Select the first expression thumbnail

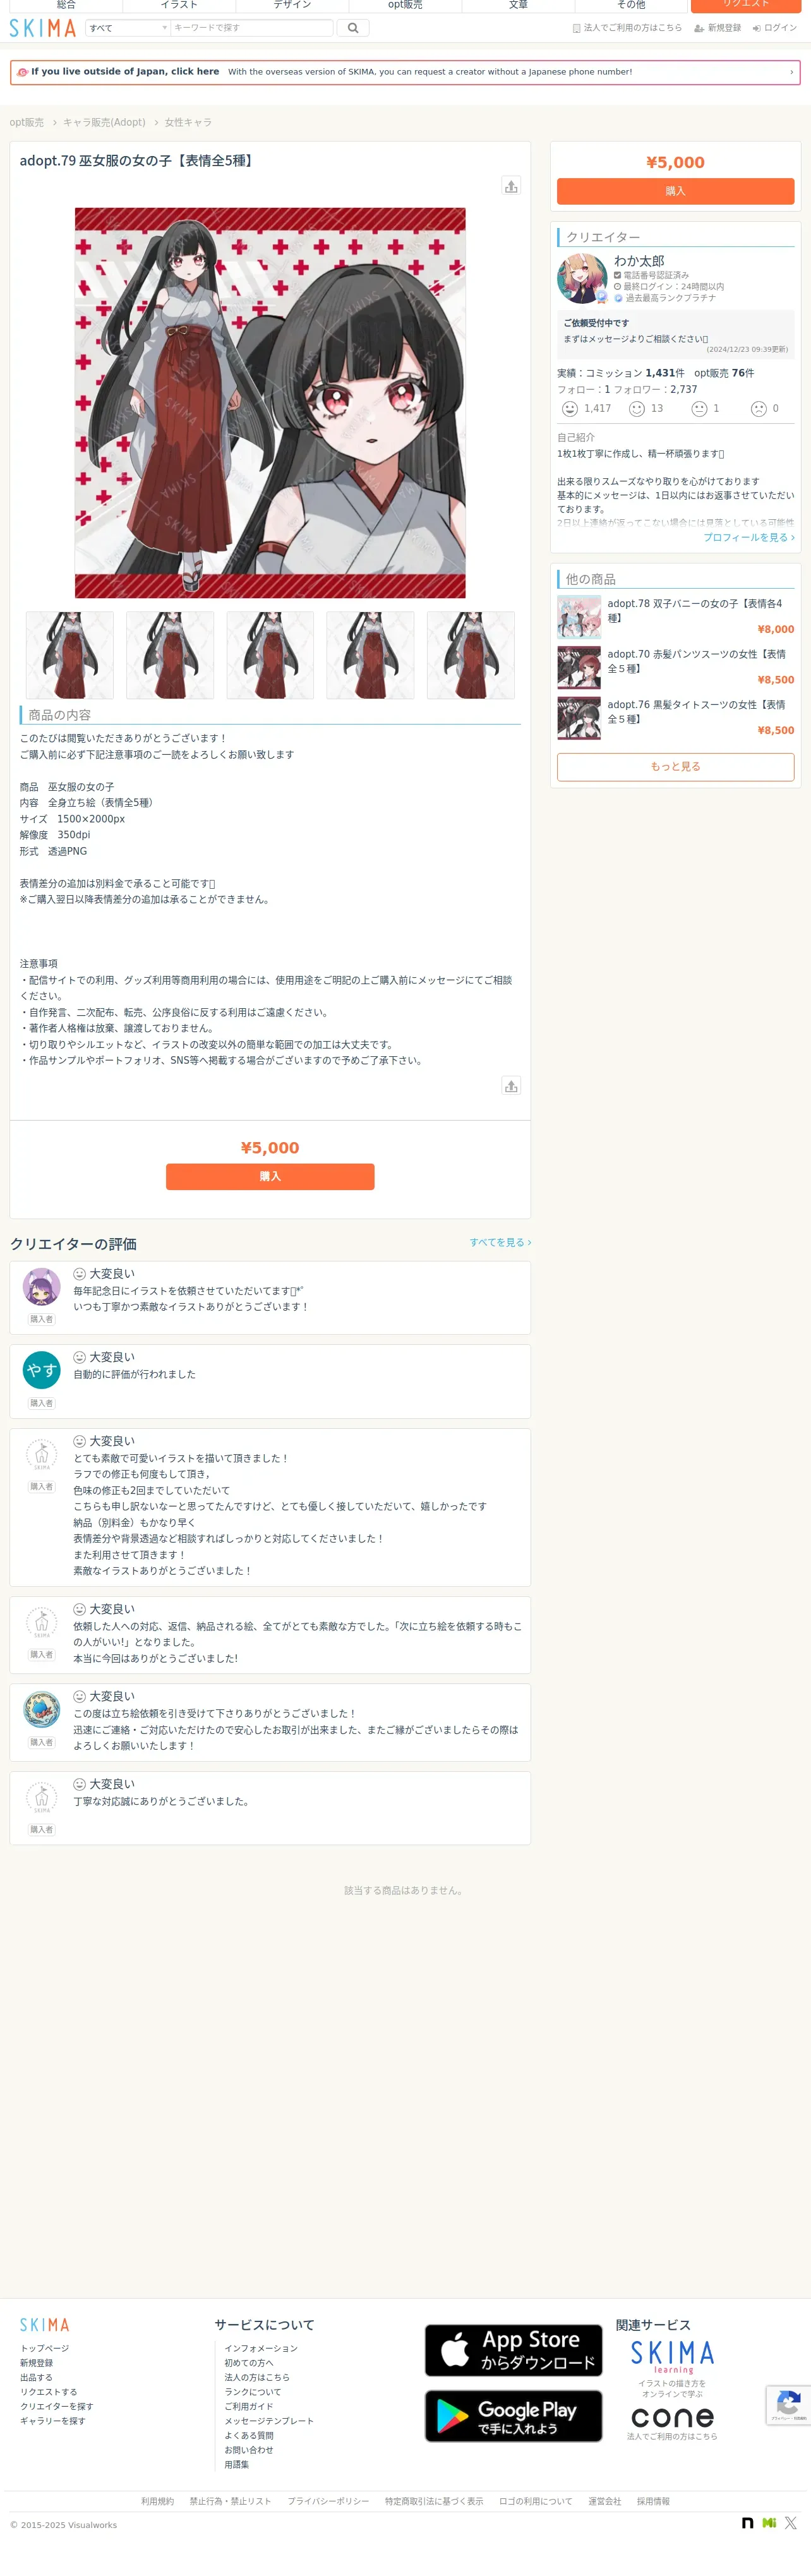pos(70,655)
